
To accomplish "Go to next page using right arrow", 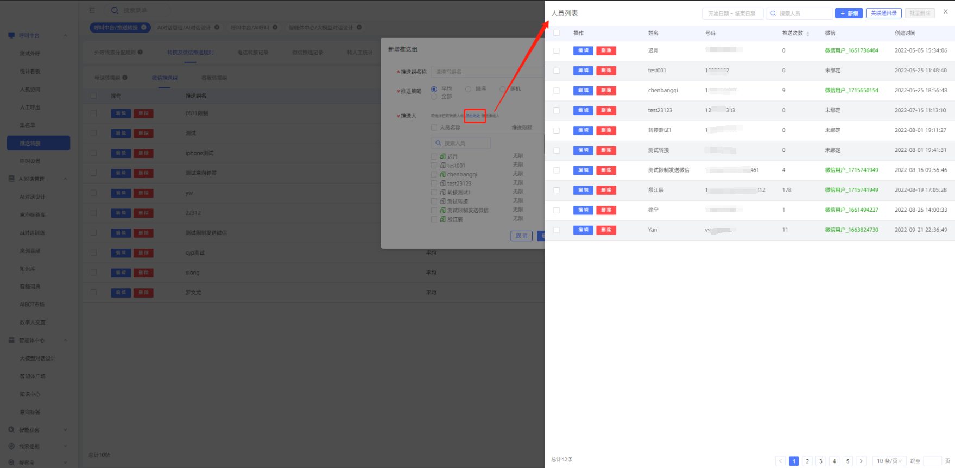I will pos(861,461).
